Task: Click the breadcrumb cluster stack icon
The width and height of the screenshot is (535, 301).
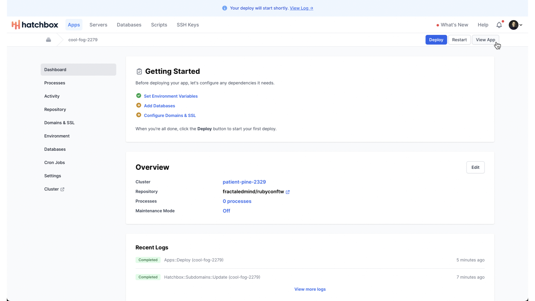Action: coord(48,40)
